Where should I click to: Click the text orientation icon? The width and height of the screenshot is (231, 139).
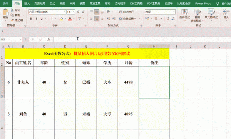109,12
